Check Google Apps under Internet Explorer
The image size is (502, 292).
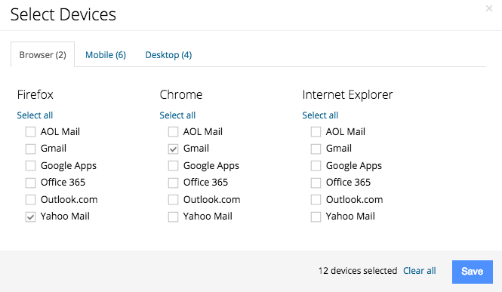pos(316,166)
